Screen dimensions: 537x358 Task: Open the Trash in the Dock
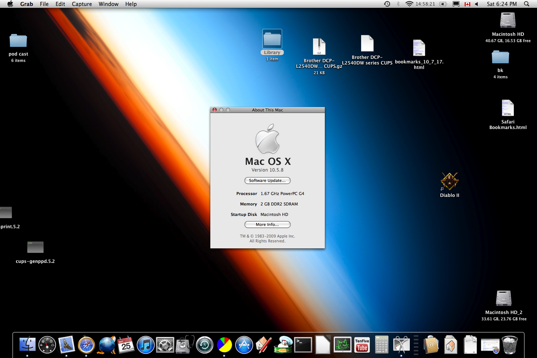click(510, 345)
